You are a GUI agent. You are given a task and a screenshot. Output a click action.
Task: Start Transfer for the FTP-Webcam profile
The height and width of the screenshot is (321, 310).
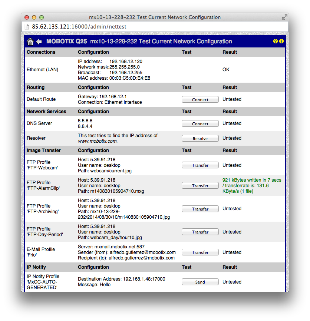200,165
